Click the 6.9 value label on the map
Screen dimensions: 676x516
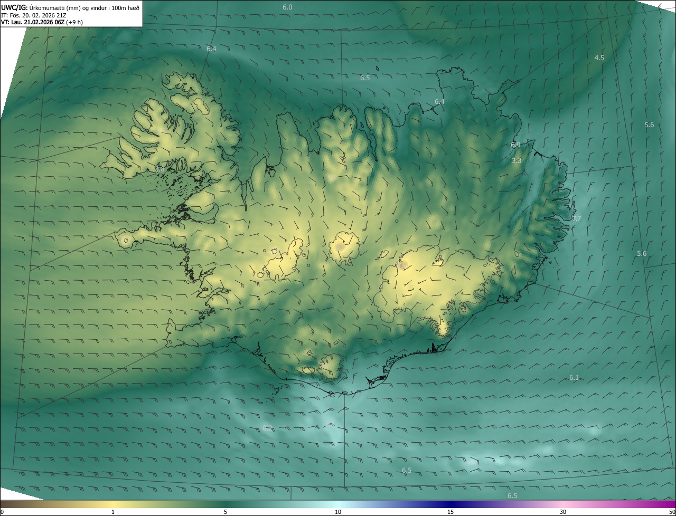[515, 145]
